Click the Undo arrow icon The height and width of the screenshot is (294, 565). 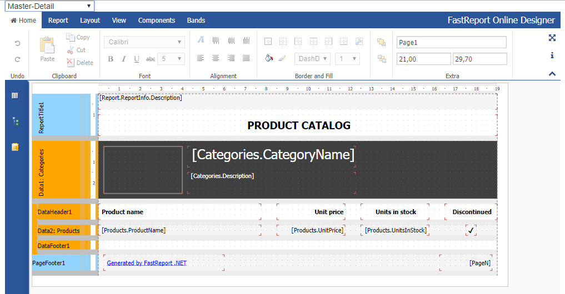click(x=17, y=43)
